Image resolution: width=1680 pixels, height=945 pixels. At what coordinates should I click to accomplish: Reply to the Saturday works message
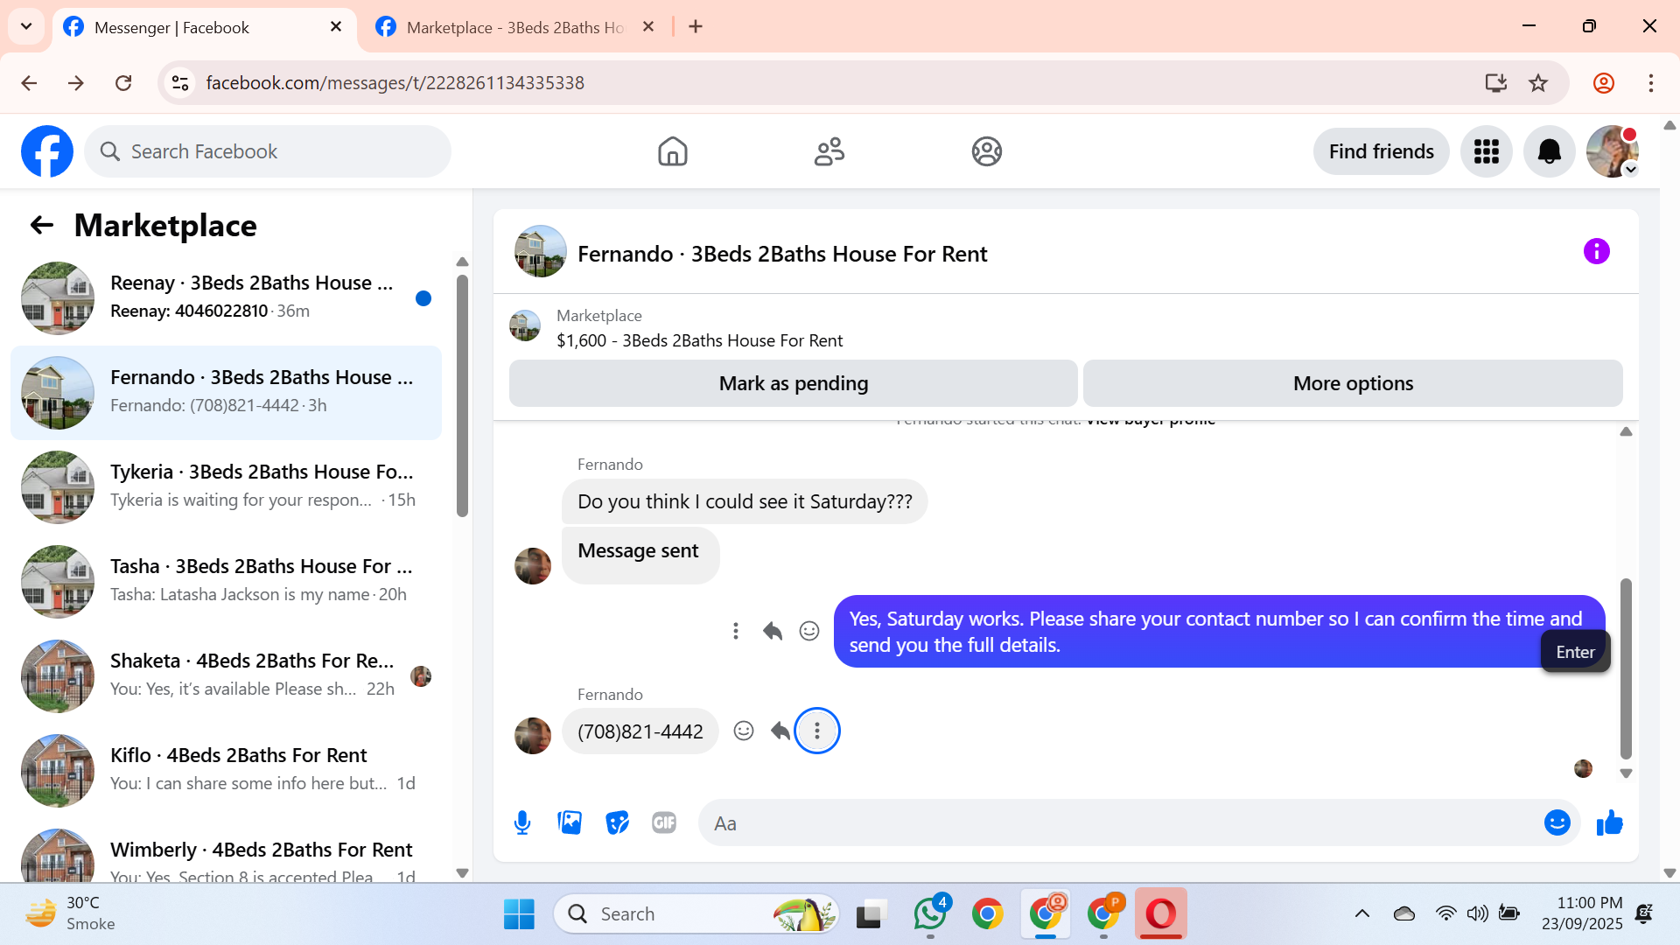(x=773, y=631)
